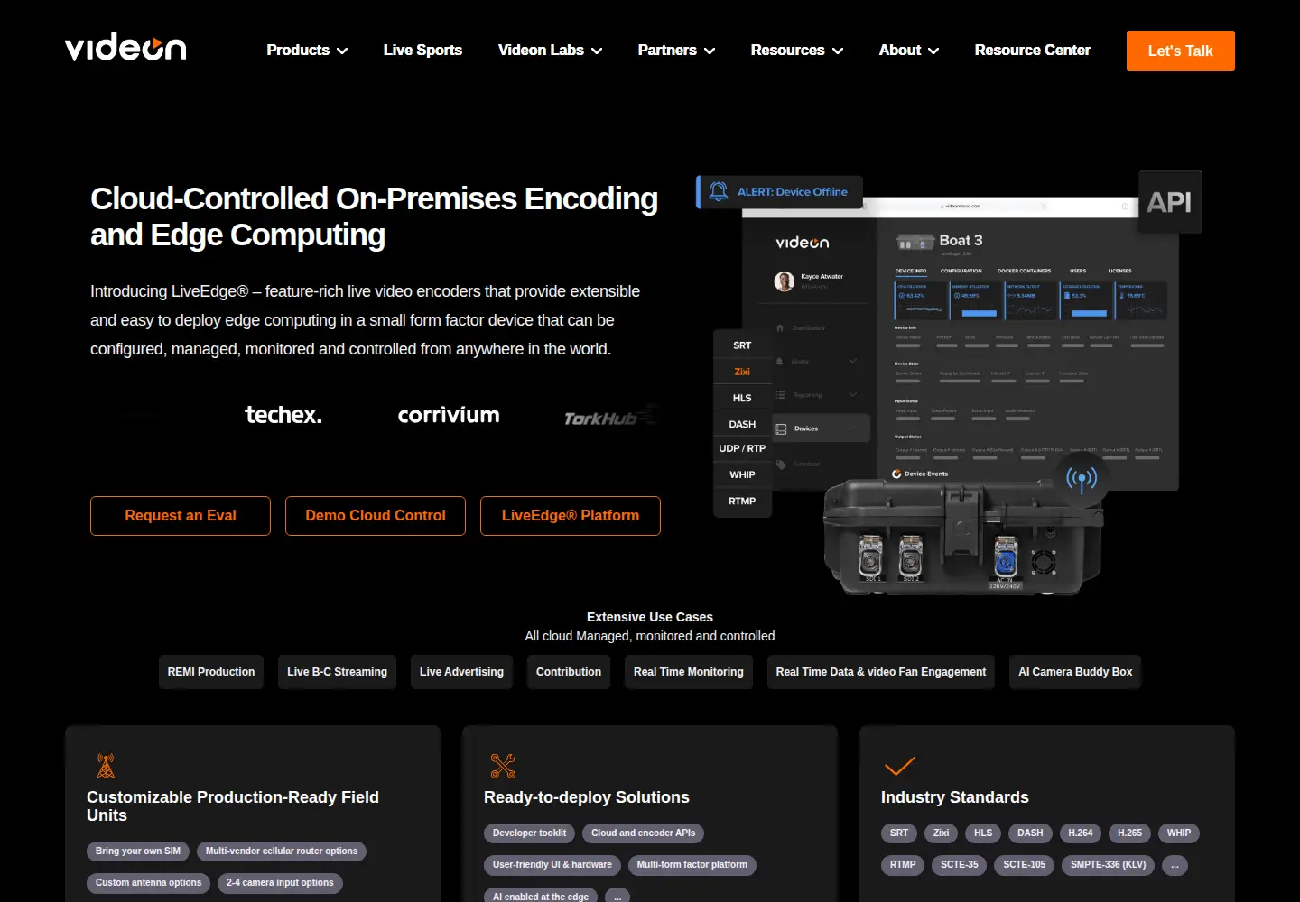This screenshot has height=902, width=1300.
Task: Click the API badge icon
Action: coord(1170,202)
